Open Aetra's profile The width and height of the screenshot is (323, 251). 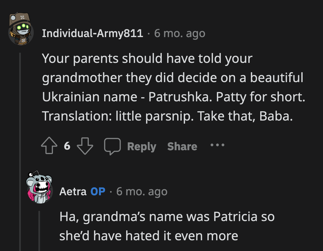pos(72,191)
